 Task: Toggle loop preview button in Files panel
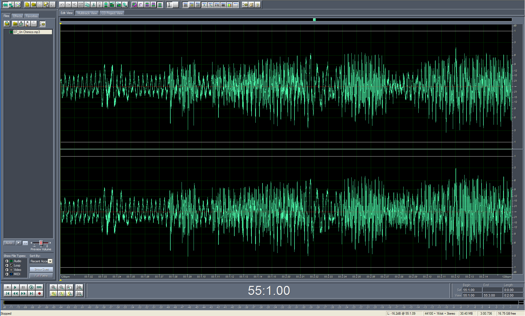[x=25, y=243]
